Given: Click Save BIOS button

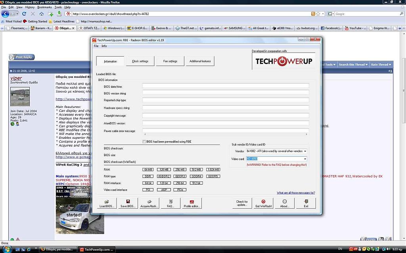Looking at the screenshot, I should [128, 204].
